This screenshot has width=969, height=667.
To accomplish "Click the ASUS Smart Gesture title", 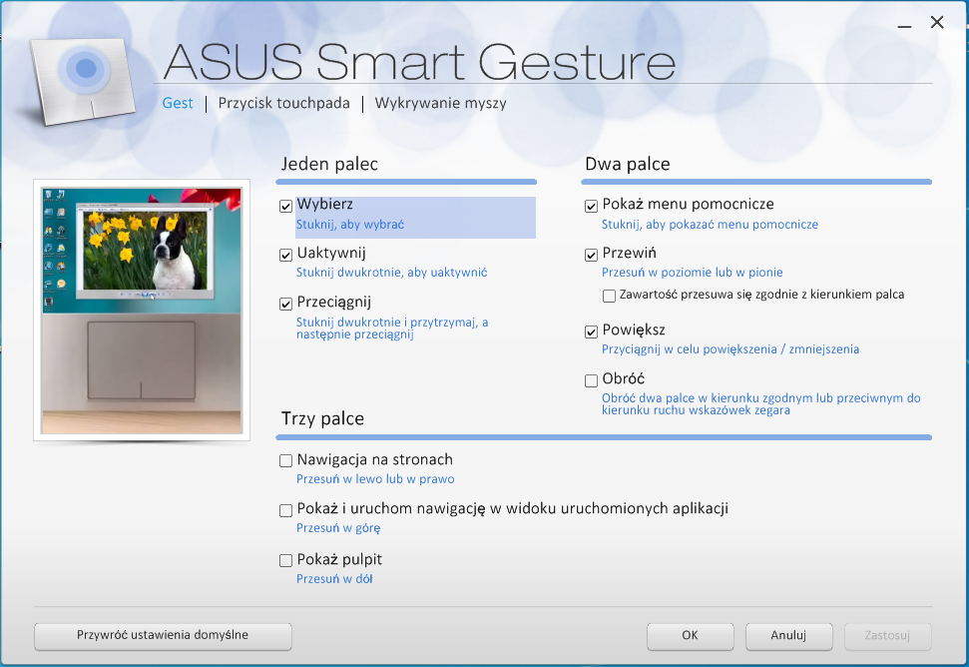I will pyautogui.click(x=419, y=63).
